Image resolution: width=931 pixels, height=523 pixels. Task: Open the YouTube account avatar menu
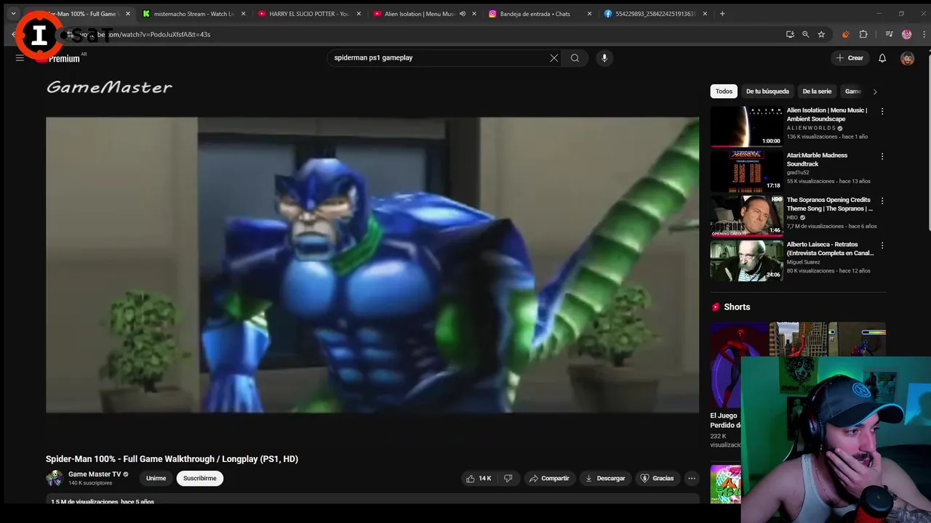(x=907, y=58)
